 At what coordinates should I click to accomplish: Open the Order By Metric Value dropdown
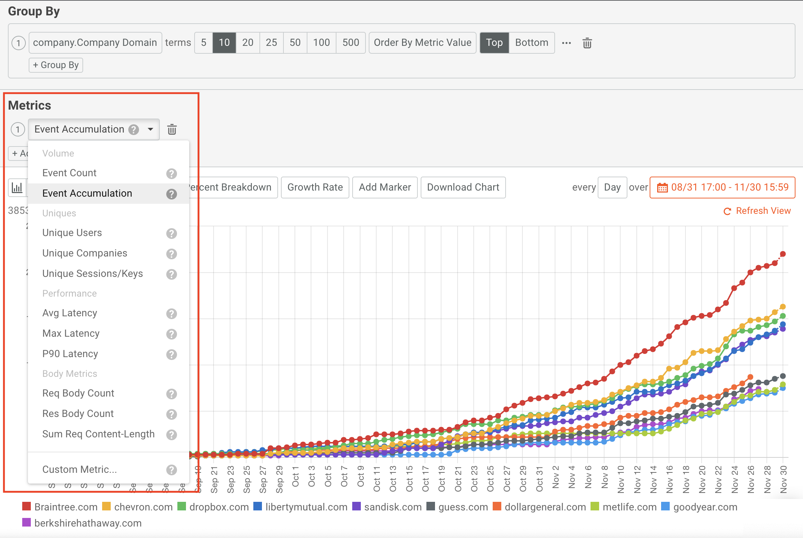pyautogui.click(x=422, y=43)
